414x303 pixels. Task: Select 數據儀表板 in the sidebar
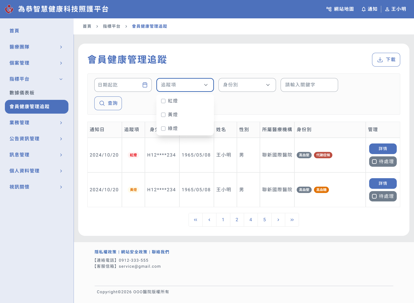(x=22, y=93)
